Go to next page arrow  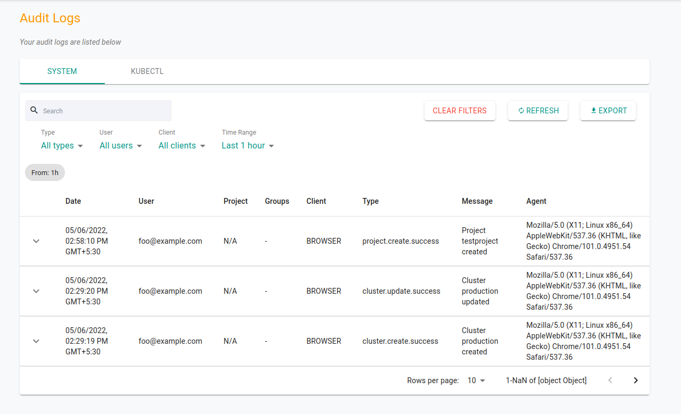[x=636, y=380]
